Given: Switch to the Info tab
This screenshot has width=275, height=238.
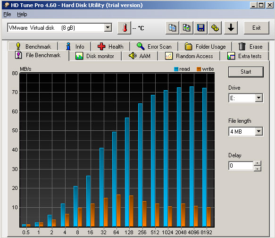Looking at the screenshot, I should 75,46.
